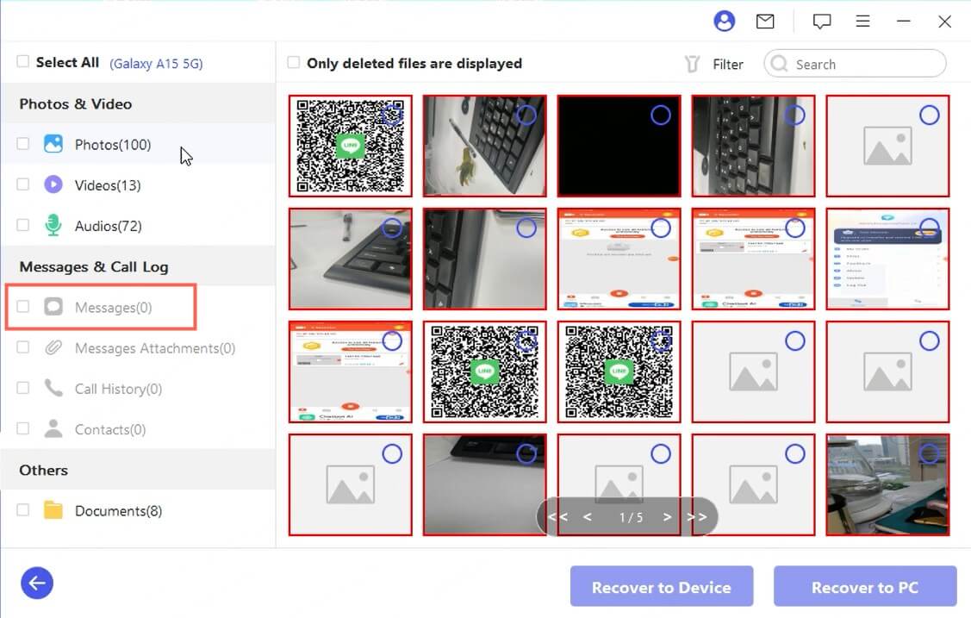Click the Galaxy A15 5G device label
The height and width of the screenshot is (618, 971).
pos(156,63)
